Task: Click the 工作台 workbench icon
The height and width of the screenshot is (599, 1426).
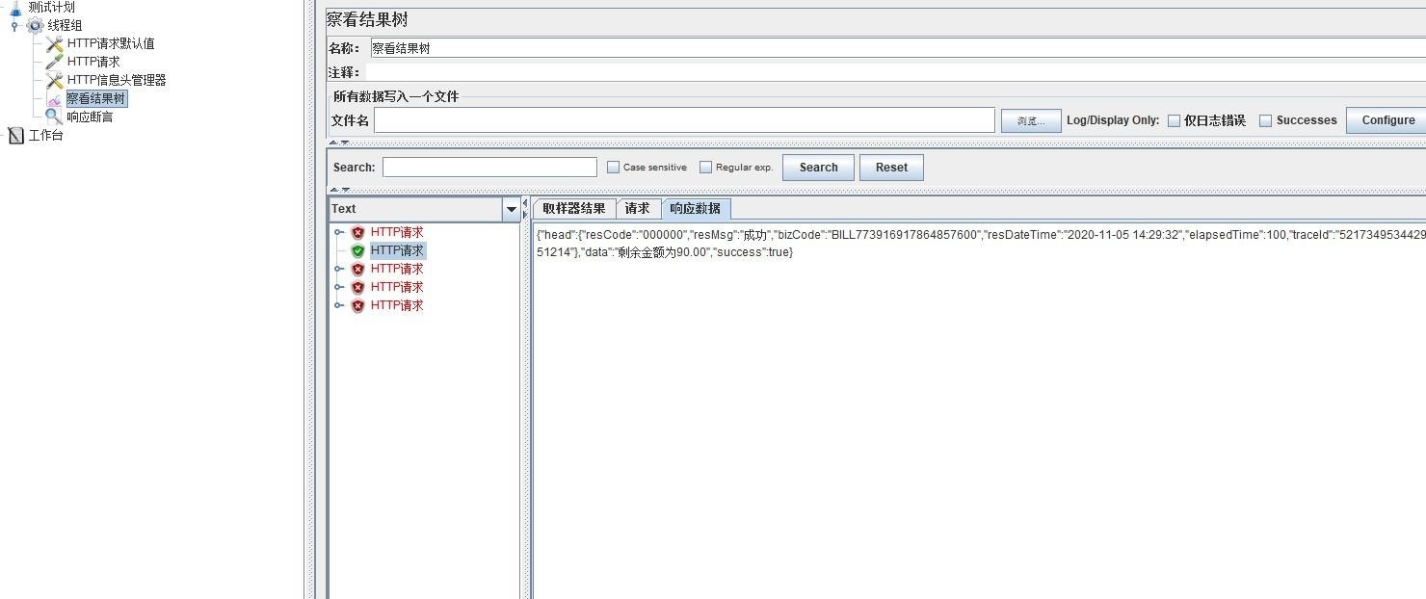Action: point(15,136)
